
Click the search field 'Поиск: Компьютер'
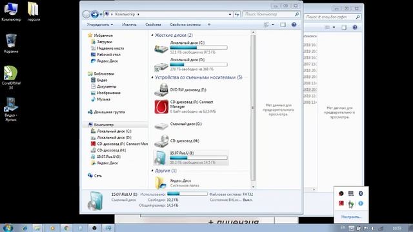tap(271, 14)
